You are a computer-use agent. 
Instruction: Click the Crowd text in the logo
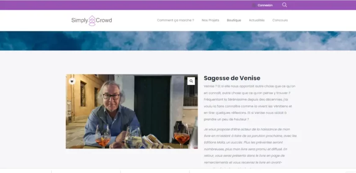tap(104, 20)
